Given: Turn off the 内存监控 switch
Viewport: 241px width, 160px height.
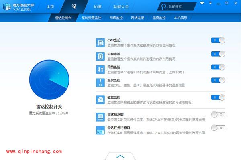Looking at the screenshot, I should [218, 54].
